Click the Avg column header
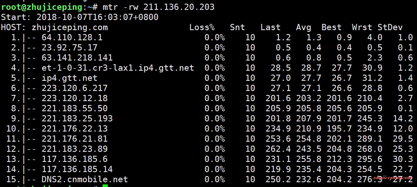Viewport: 417px width, 187px height. (304, 27)
